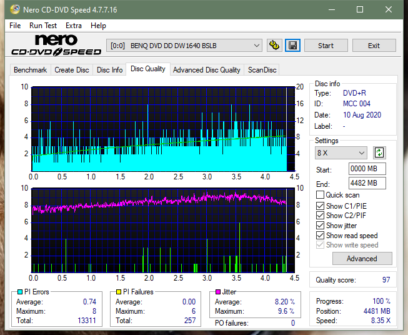The image size is (408, 335).
Task: Click the PI Failures and jitter graph
Action: pos(163,231)
